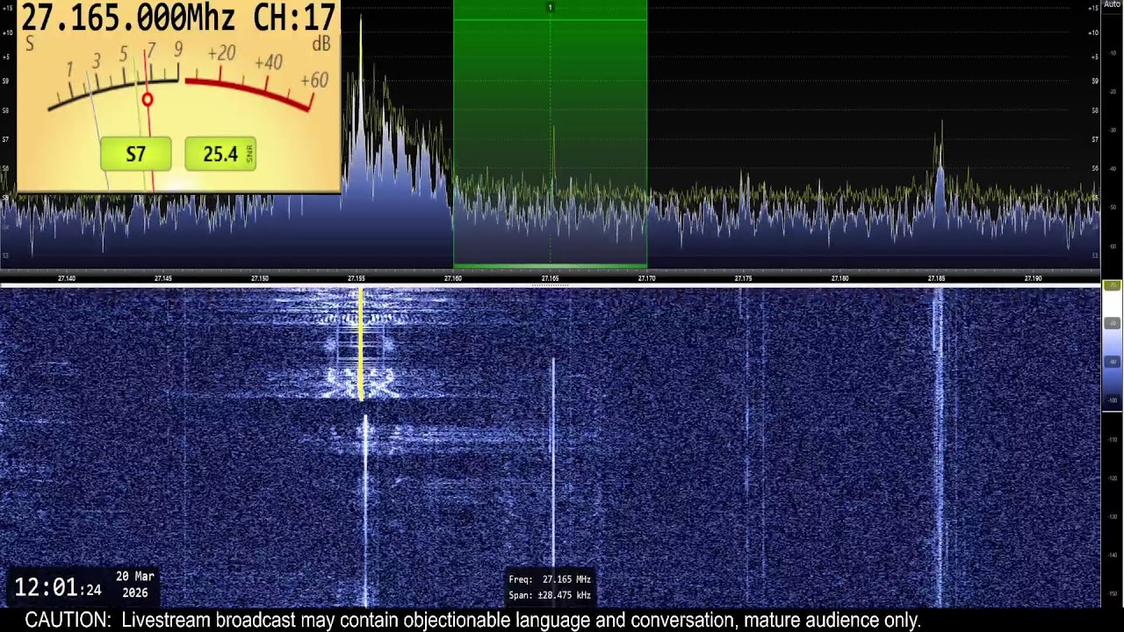Tune to the 27.155 frequency label

point(357,278)
